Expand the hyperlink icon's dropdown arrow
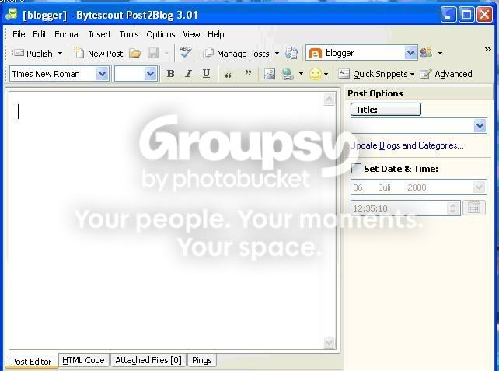 pyautogui.click(x=301, y=74)
